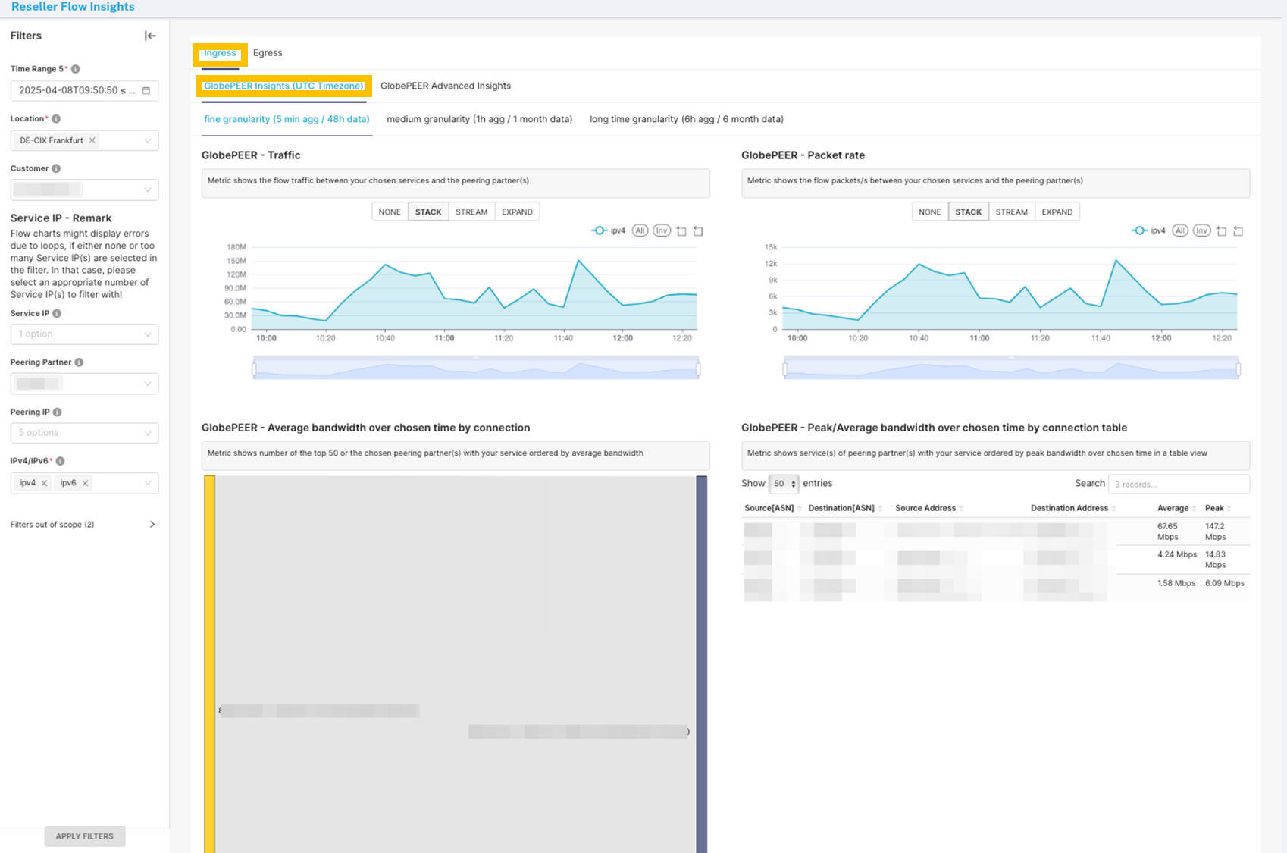The width and height of the screenshot is (1287, 853).
Task: Click the All legend button in the Traffic chart
Action: [640, 230]
